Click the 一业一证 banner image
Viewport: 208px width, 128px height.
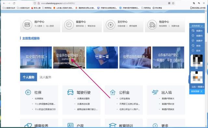click(x=102, y=58)
